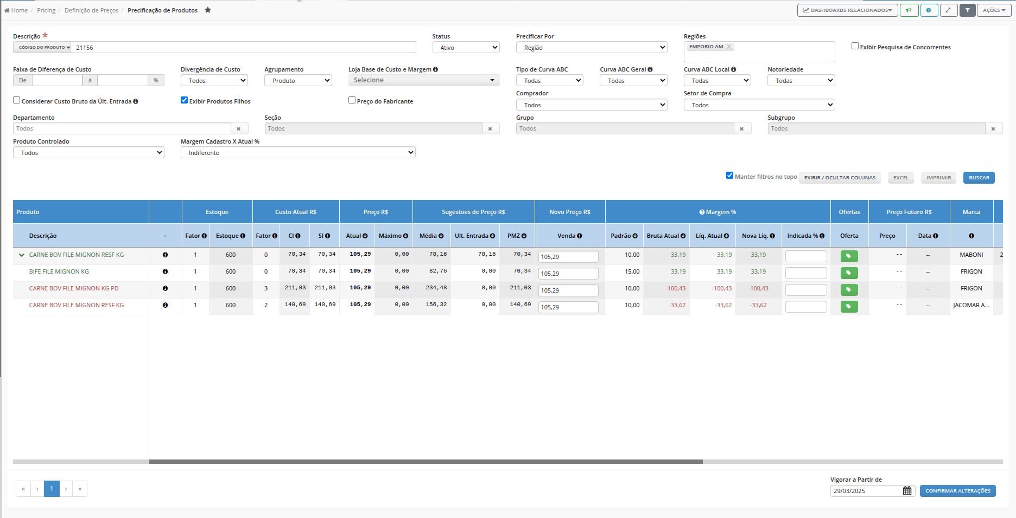Open the Status dropdown showing Ativo
Screen dimensions: 1016x518
click(466, 48)
